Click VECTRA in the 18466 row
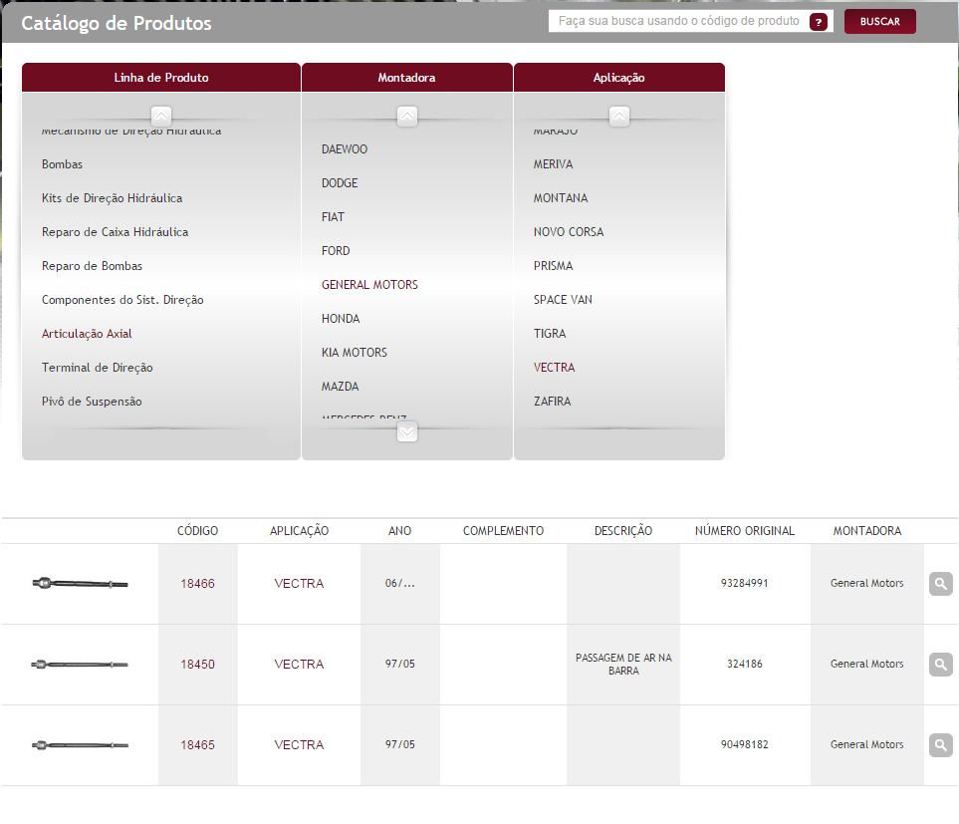 299,584
